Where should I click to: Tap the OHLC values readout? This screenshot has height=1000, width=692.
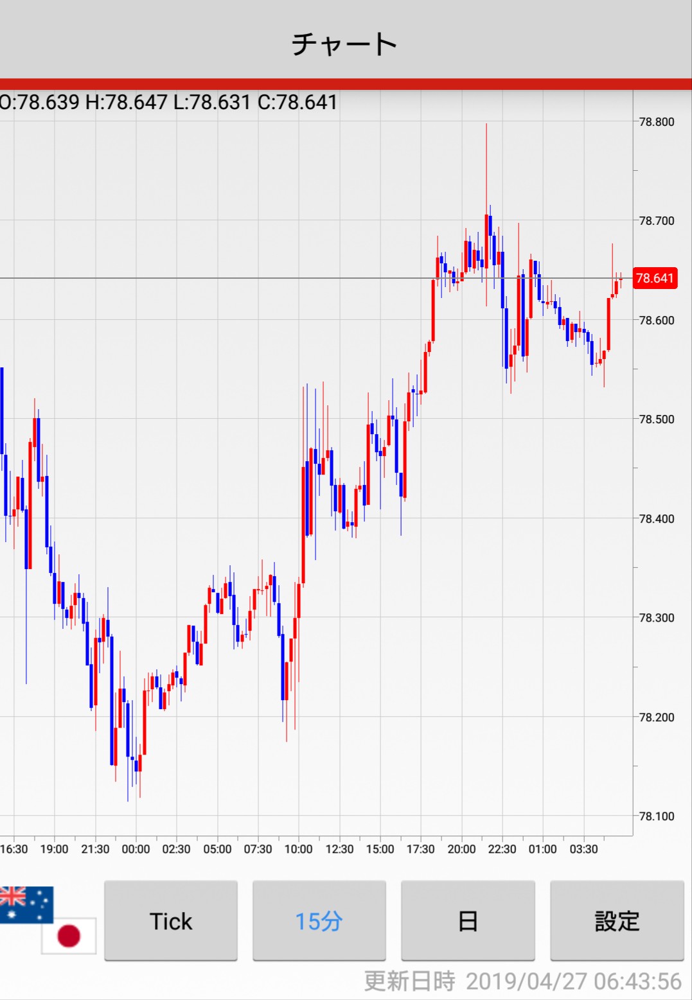click(x=168, y=102)
